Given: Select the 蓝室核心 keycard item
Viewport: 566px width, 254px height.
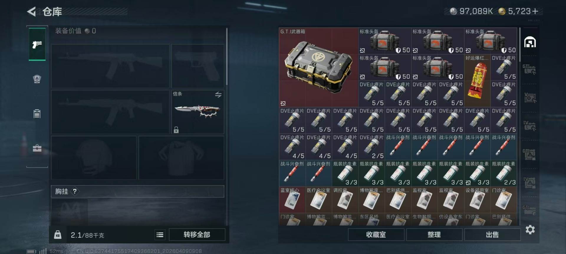Looking at the screenshot, I should [292, 200].
